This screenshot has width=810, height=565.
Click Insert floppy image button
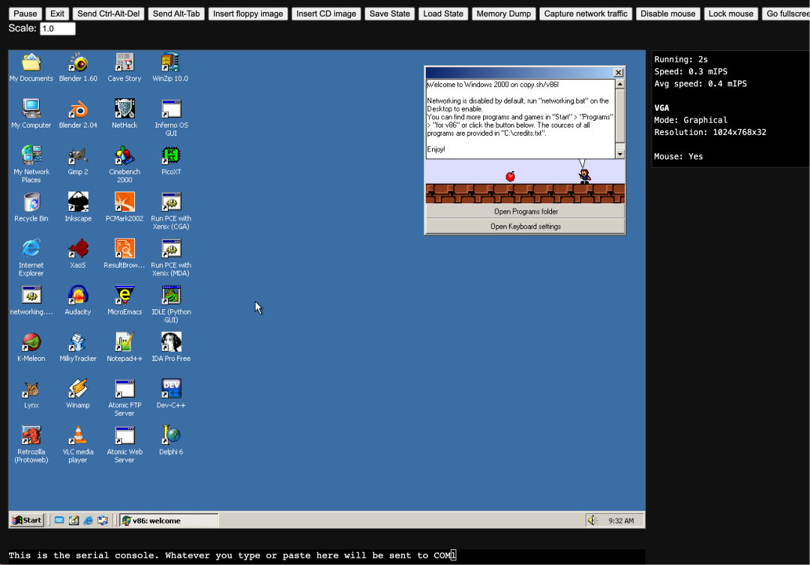coord(248,14)
